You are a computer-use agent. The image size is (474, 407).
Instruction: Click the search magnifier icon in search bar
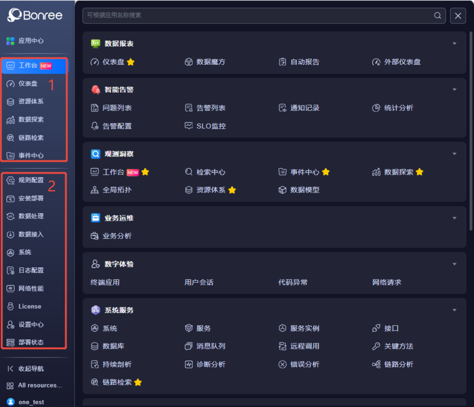(438, 16)
